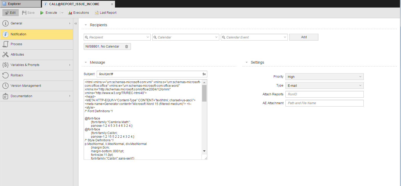Open the Priority dropdown
The image size is (401, 186).
(x=324, y=77)
